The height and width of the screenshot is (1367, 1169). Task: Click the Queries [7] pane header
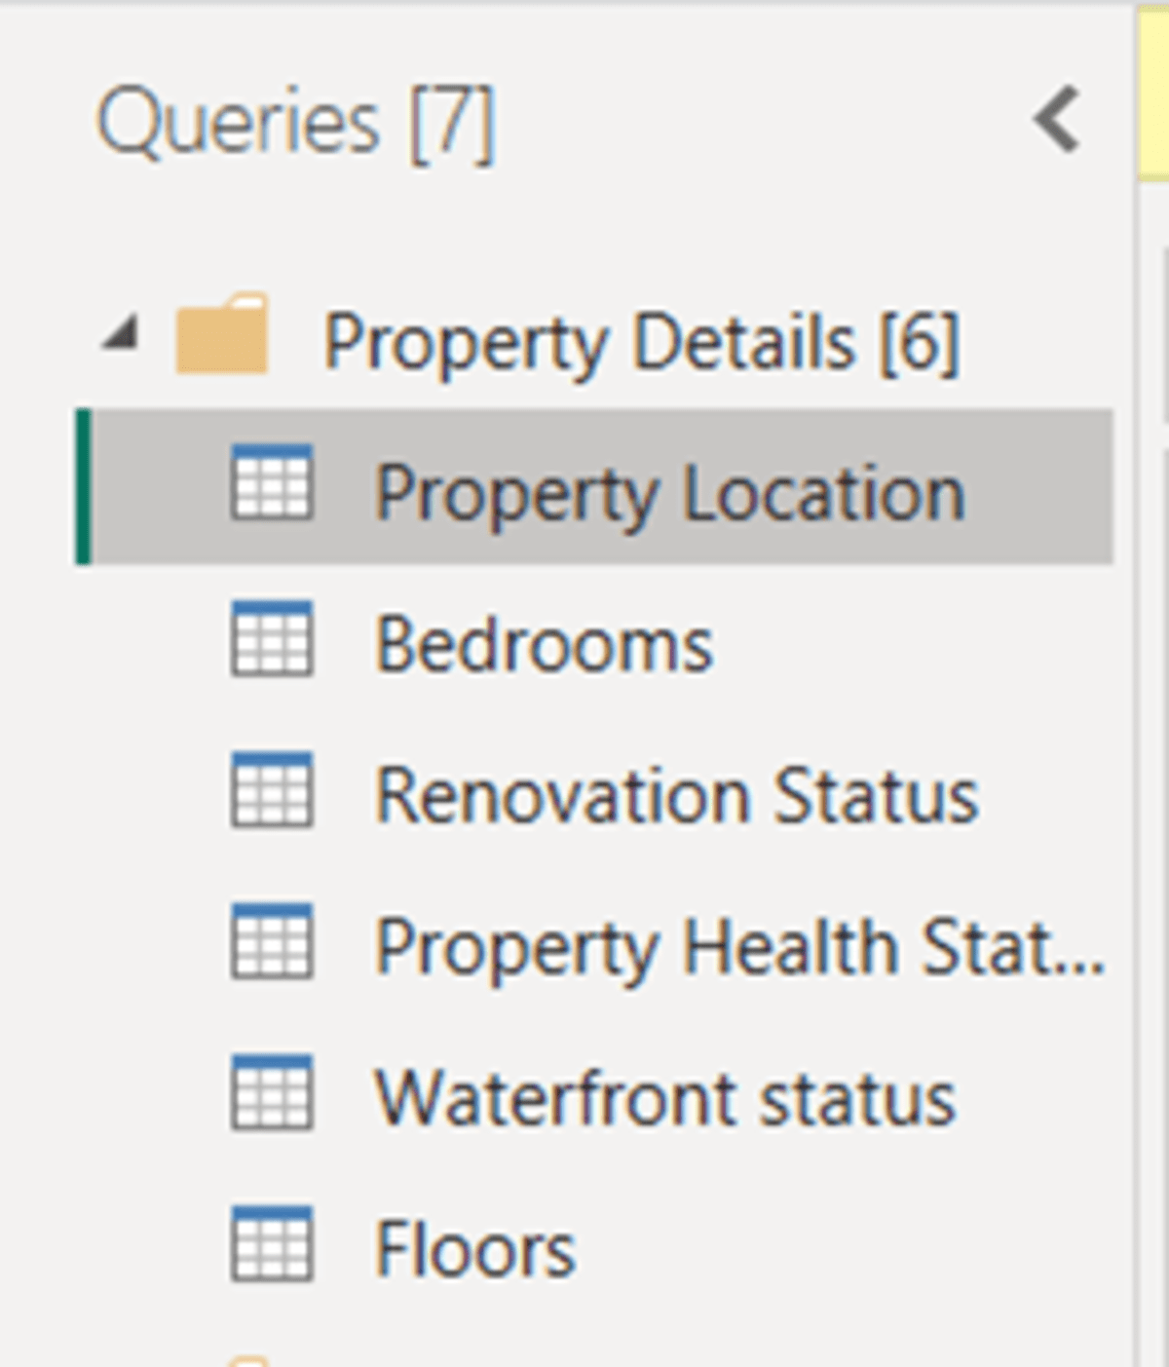pyautogui.click(x=296, y=125)
